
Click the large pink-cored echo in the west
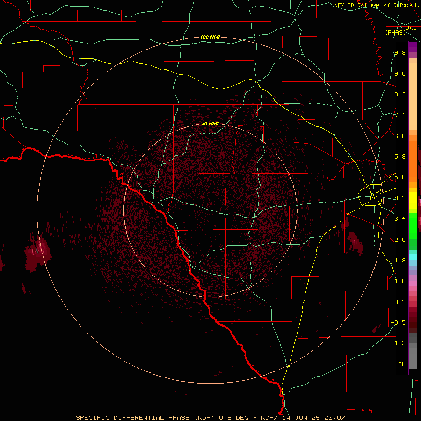tap(37, 253)
